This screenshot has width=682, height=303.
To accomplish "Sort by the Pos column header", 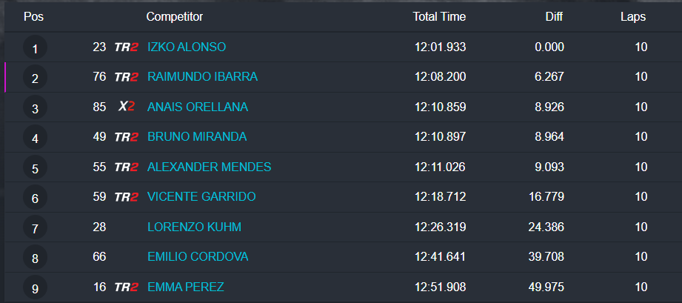I will pos(33,17).
